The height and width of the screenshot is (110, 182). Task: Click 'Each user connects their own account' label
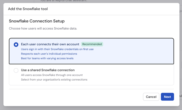click(50, 44)
